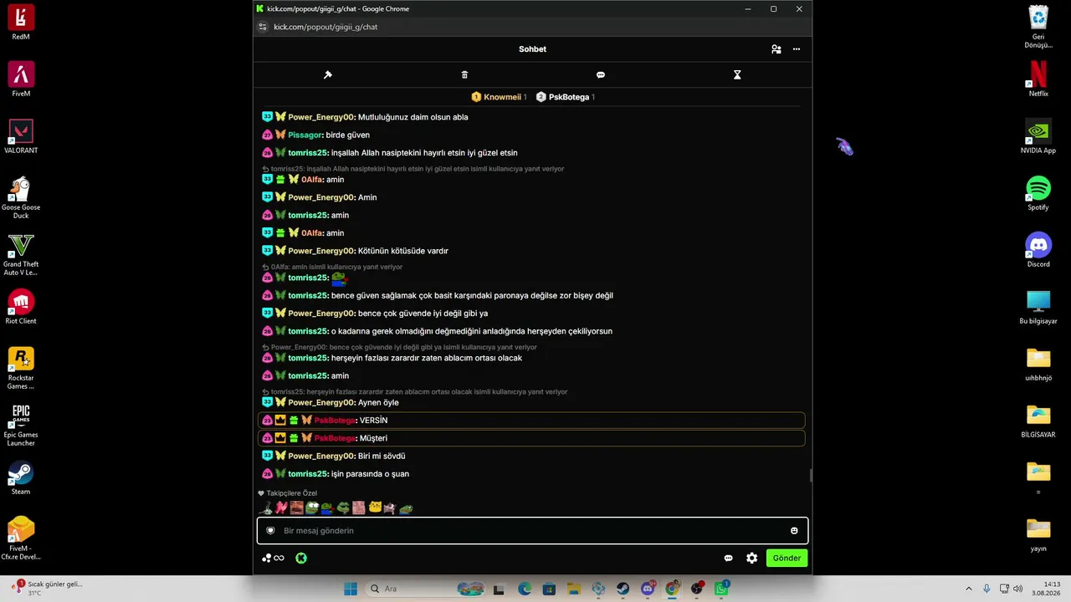The height and width of the screenshot is (602, 1071).
Task: Open the weather widget showing 31°C
Action: [x=49, y=589]
